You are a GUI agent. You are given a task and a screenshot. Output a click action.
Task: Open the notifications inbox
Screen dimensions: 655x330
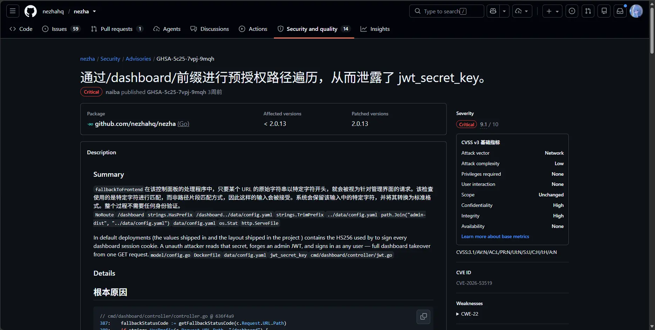pyautogui.click(x=620, y=11)
